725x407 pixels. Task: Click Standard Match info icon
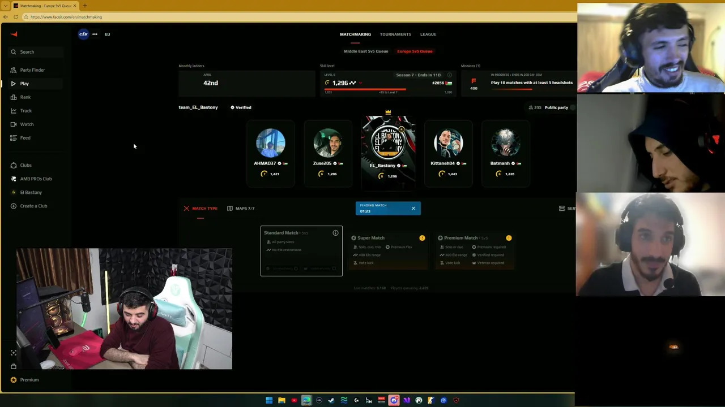pos(335,233)
